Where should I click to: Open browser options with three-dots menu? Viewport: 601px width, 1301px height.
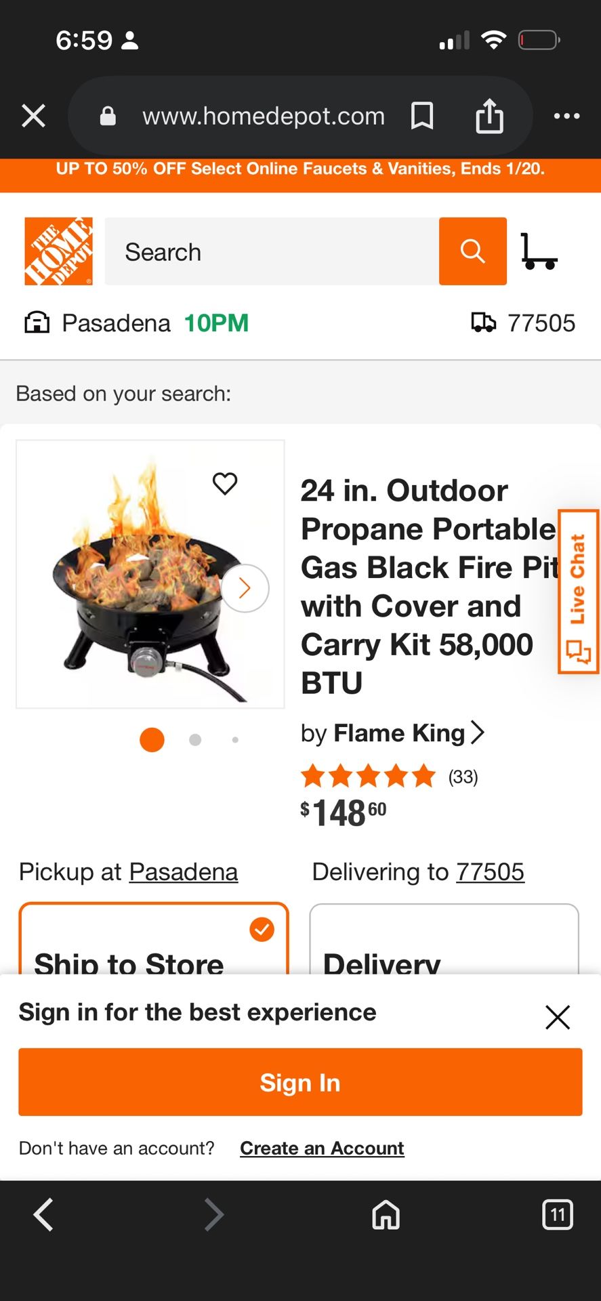click(x=566, y=116)
